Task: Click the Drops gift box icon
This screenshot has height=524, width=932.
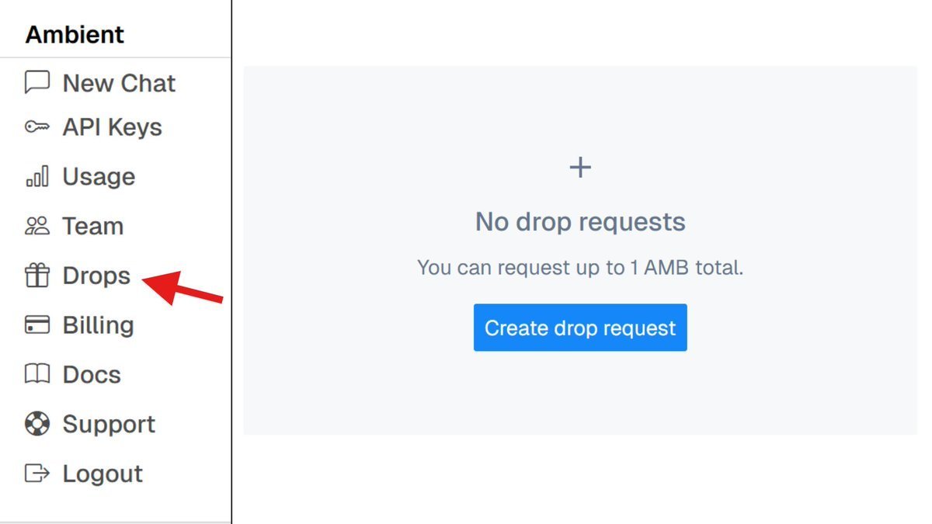Action: pyautogui.click(x=37, y=276)
